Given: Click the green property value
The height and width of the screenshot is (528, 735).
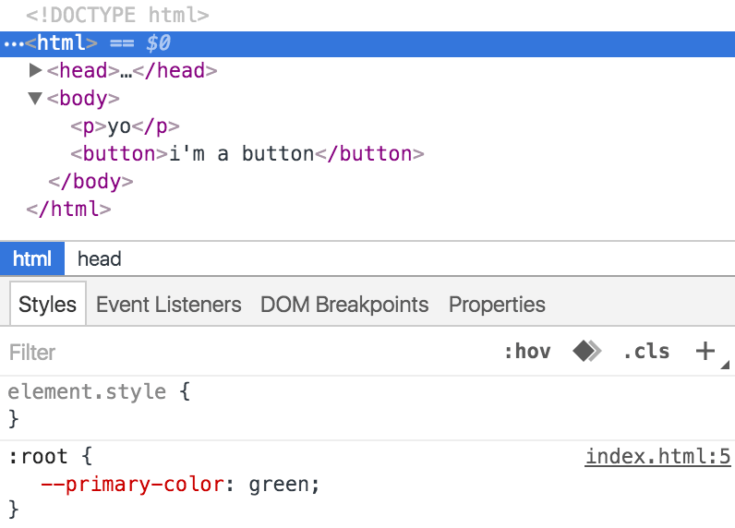Looking at the screenshot, I should tap(280, 484).
